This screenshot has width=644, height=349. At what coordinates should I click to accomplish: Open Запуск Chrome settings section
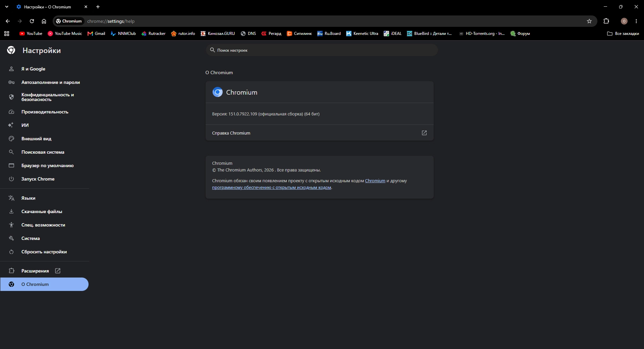[x=44, y=179]
